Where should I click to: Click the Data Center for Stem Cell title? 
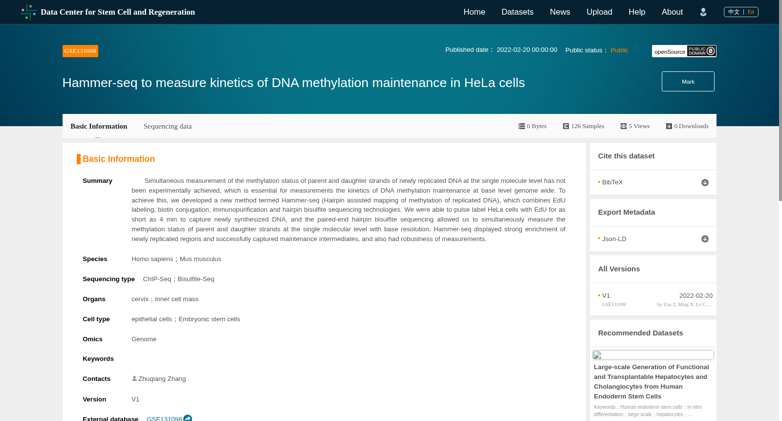tap(118, 12)
